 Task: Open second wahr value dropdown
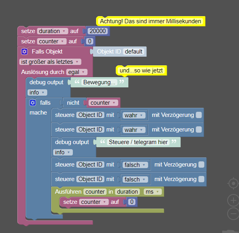(134, 130)
